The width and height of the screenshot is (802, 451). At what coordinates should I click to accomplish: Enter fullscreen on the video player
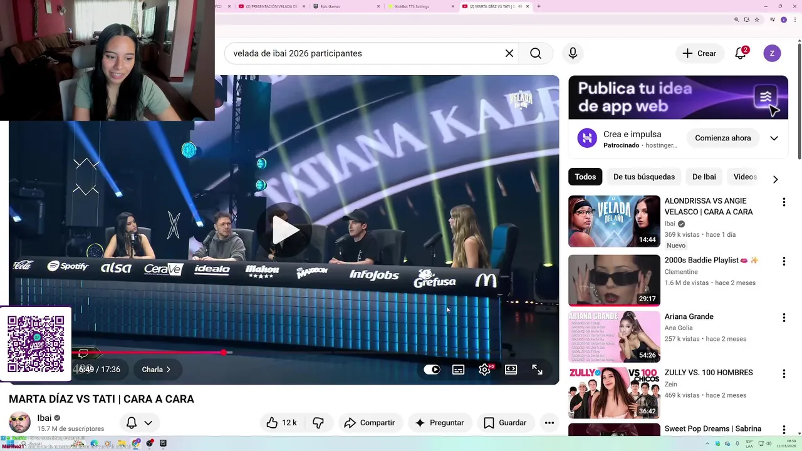tap(537, 370)
